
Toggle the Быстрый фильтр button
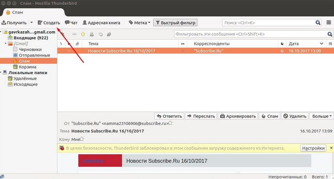pyautogui.click(x=175, y=23)
